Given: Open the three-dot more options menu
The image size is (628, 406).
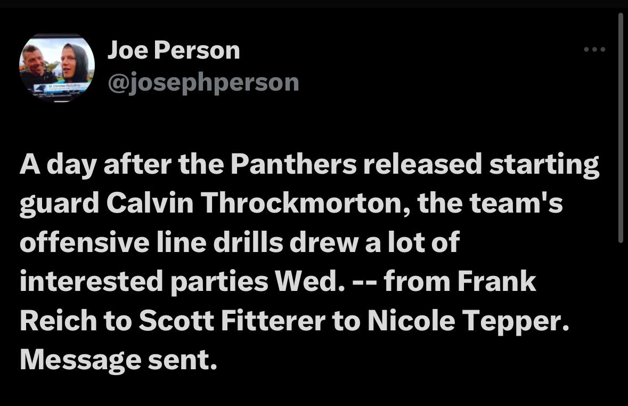Looking at the screenshot, I should point(594,50).
